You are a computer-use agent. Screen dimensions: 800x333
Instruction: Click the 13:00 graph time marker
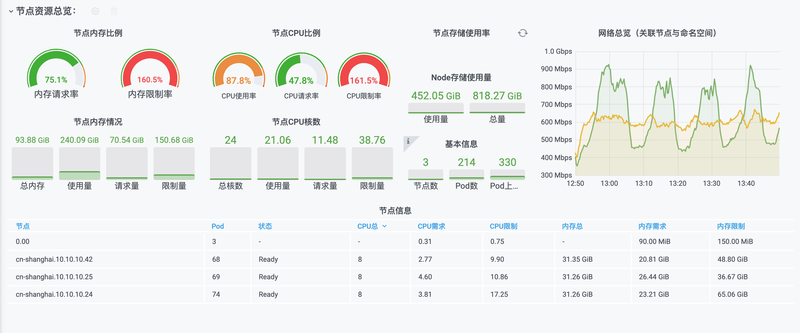[609, 183]
